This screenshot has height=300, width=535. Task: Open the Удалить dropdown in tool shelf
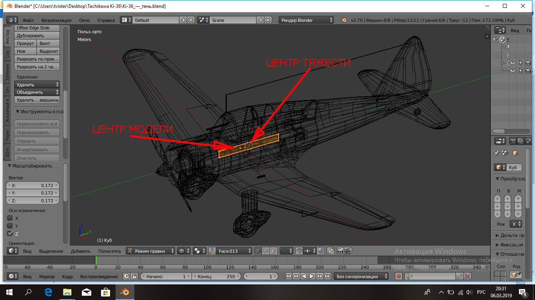37,84
